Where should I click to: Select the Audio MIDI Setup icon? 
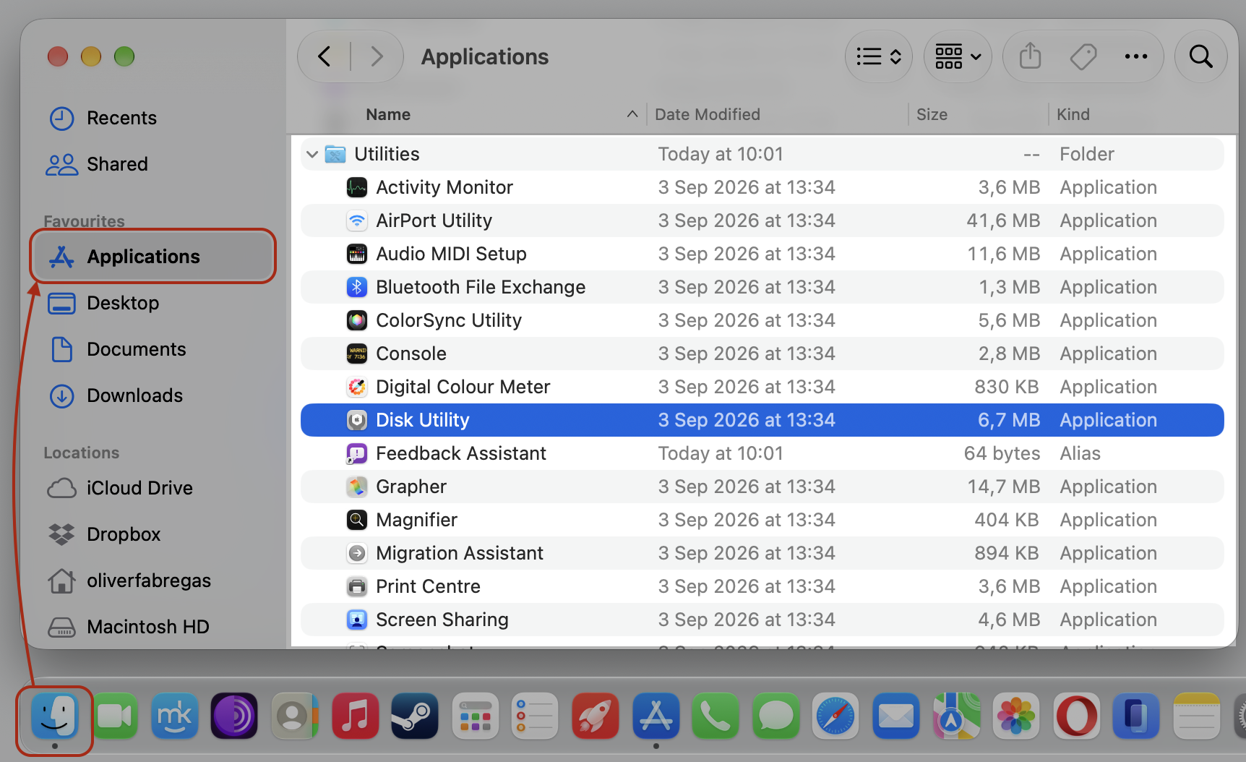click(x=357, y=254)
